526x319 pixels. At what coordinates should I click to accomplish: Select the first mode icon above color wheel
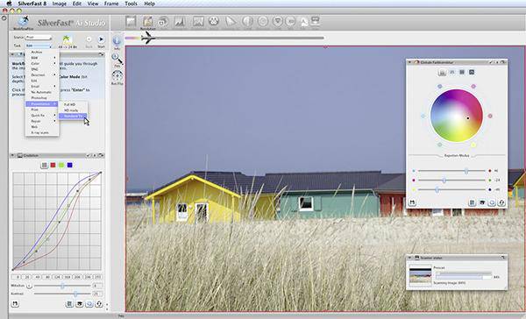pyautogui.click(x=443, y=72)
